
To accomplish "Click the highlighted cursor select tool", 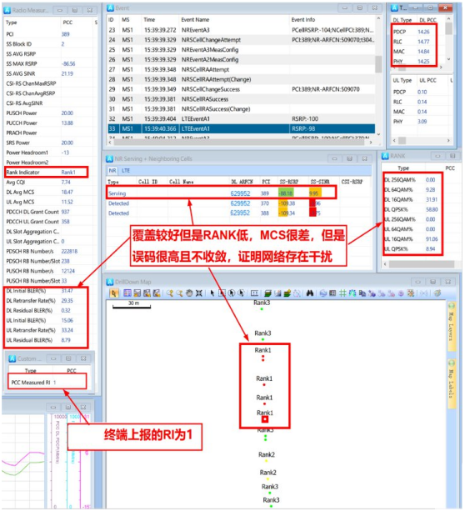I will point(113,293).
